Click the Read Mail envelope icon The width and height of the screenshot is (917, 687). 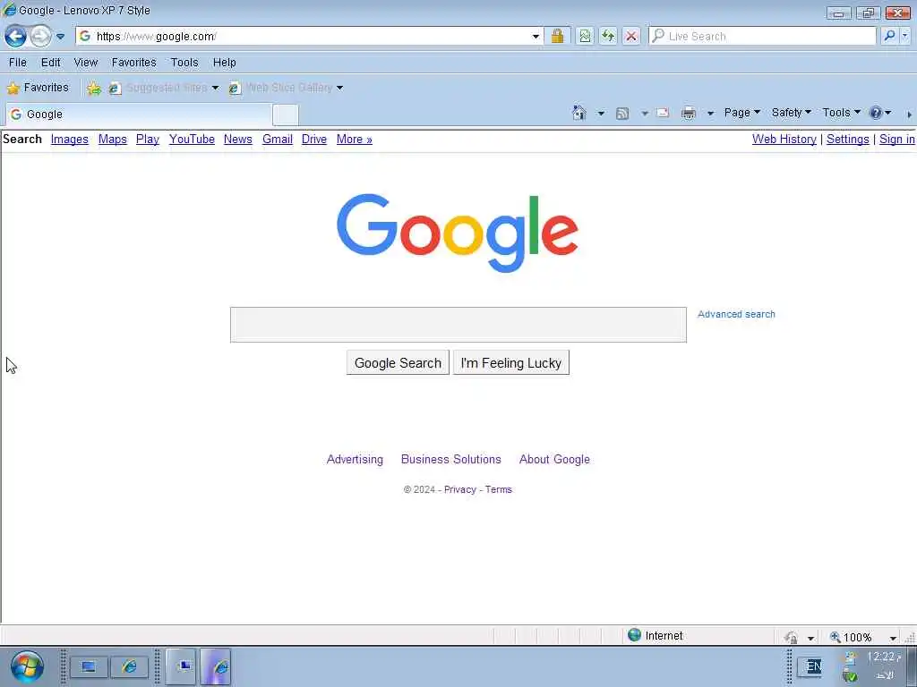[663, 113]
